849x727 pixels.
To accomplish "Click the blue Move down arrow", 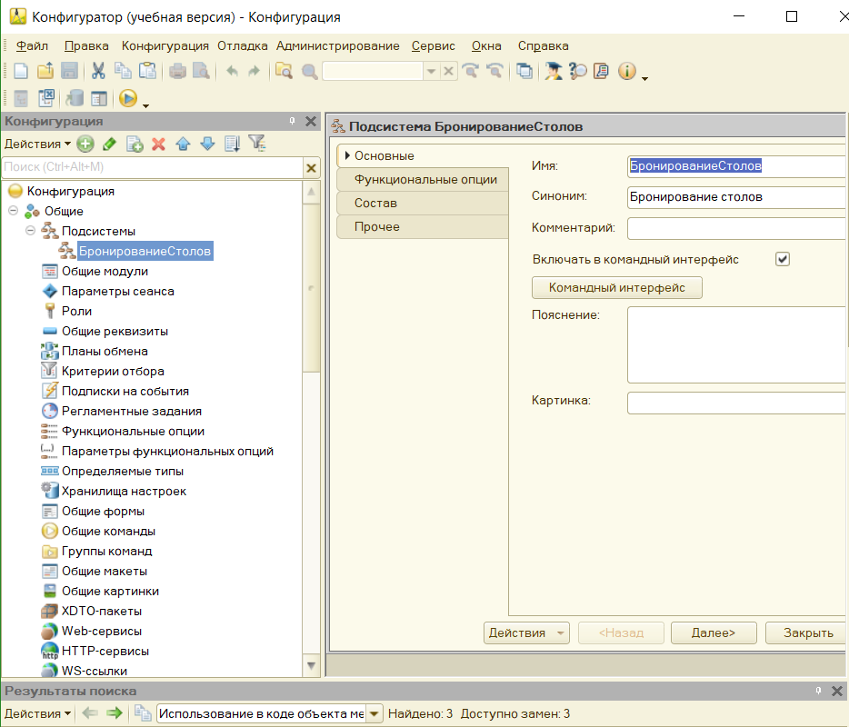I will (207, 144).
